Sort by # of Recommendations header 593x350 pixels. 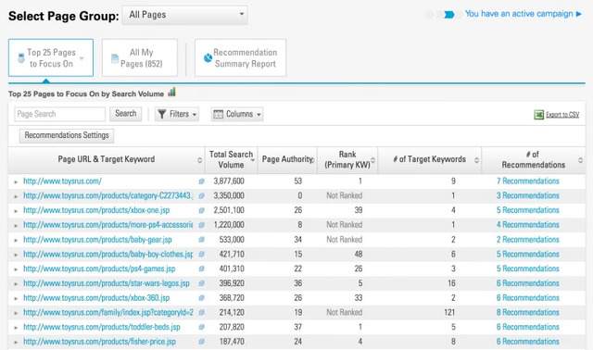point(534,159)
